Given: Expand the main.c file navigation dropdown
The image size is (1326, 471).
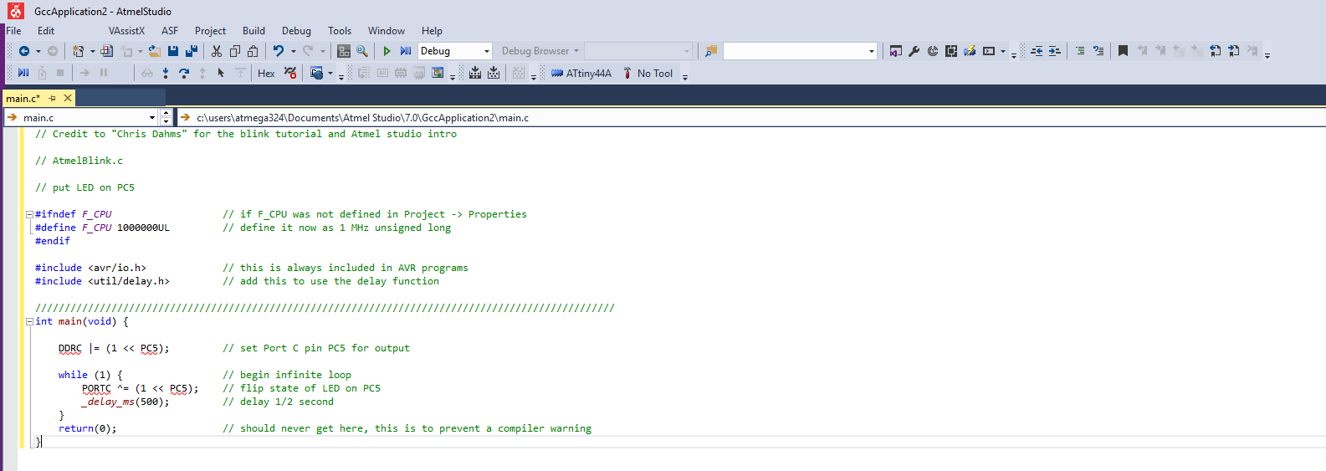Looking at the screenshot, I should [x=152, y=118].
